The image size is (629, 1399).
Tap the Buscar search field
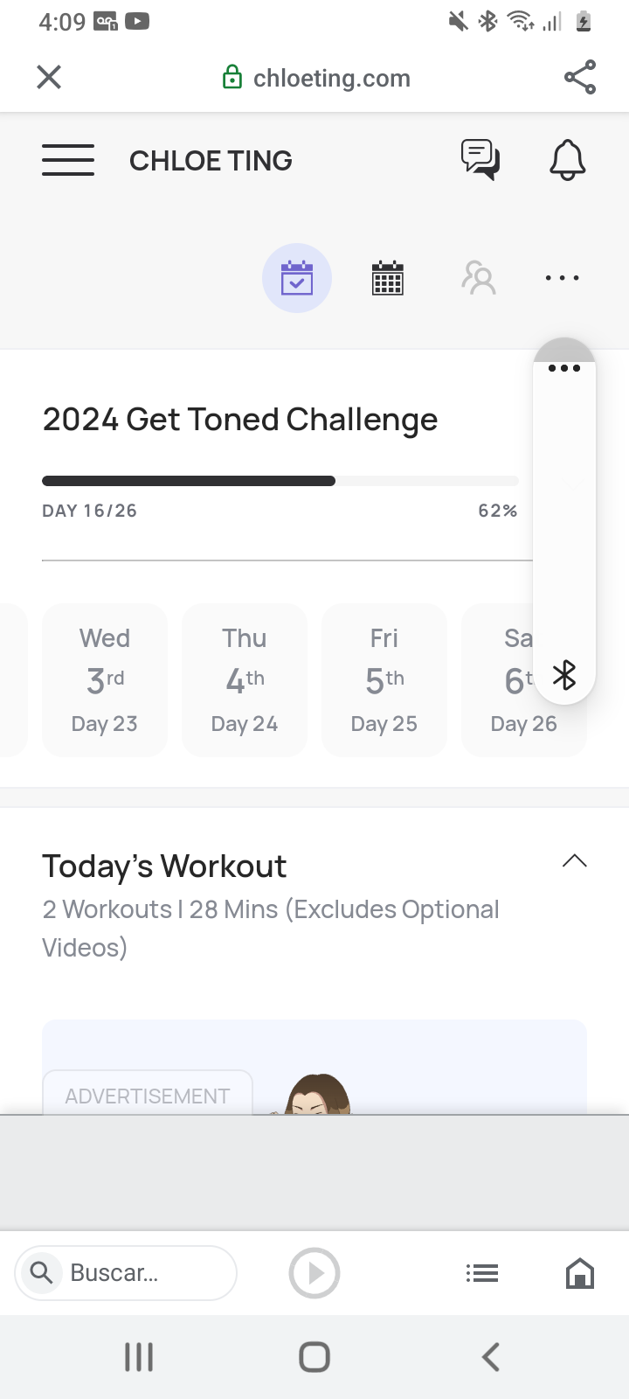[127, 1272]
